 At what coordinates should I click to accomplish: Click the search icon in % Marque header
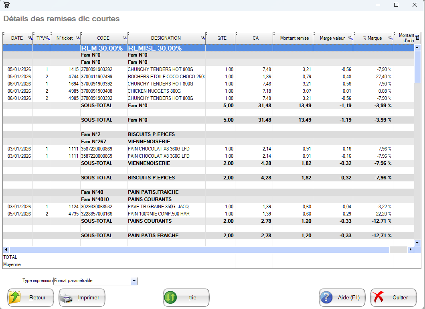pos(391,38)
